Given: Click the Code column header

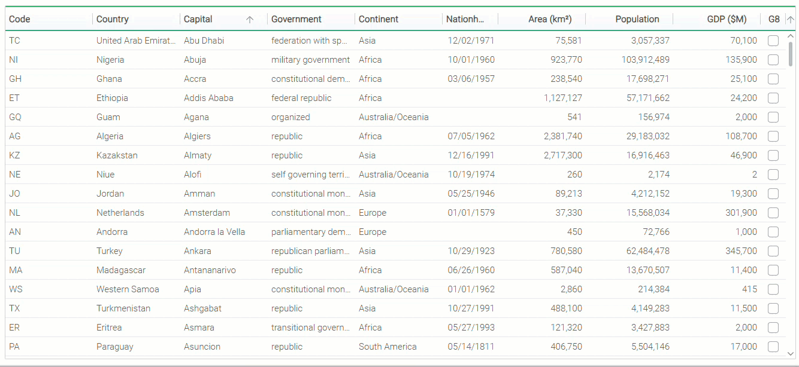Looking at the screenshot, I should 20,19.
